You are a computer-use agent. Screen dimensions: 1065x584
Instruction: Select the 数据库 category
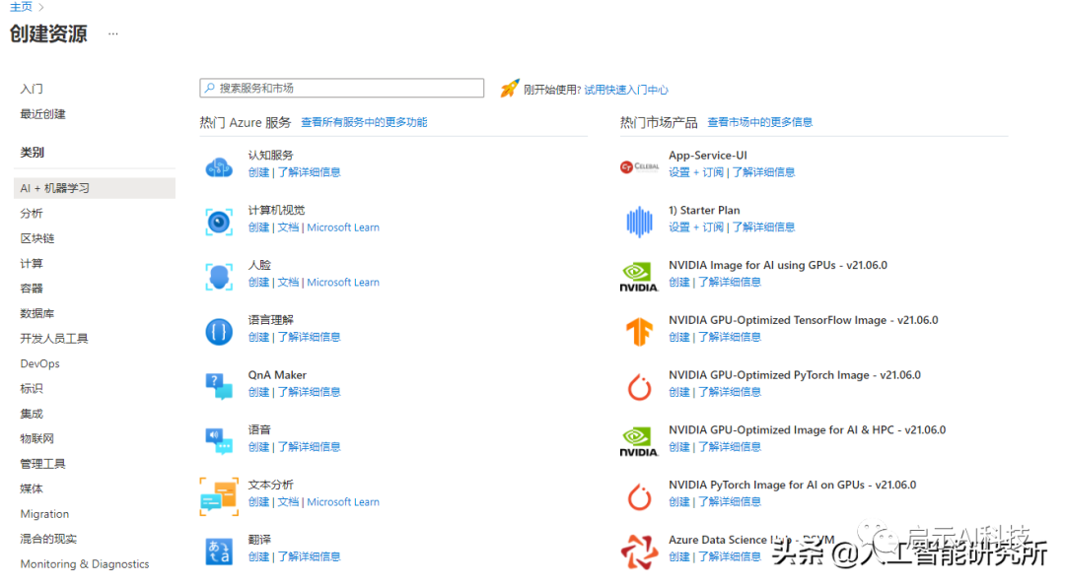pyautogui.click(x=37, y=313)
